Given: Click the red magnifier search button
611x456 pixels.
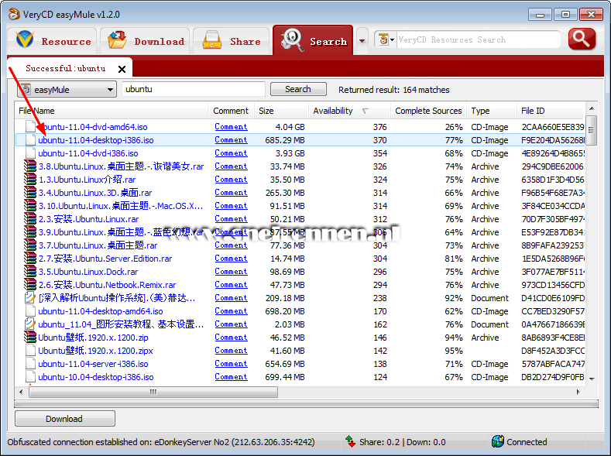Looking at the screenshot, I should click(x=582, y=39).
